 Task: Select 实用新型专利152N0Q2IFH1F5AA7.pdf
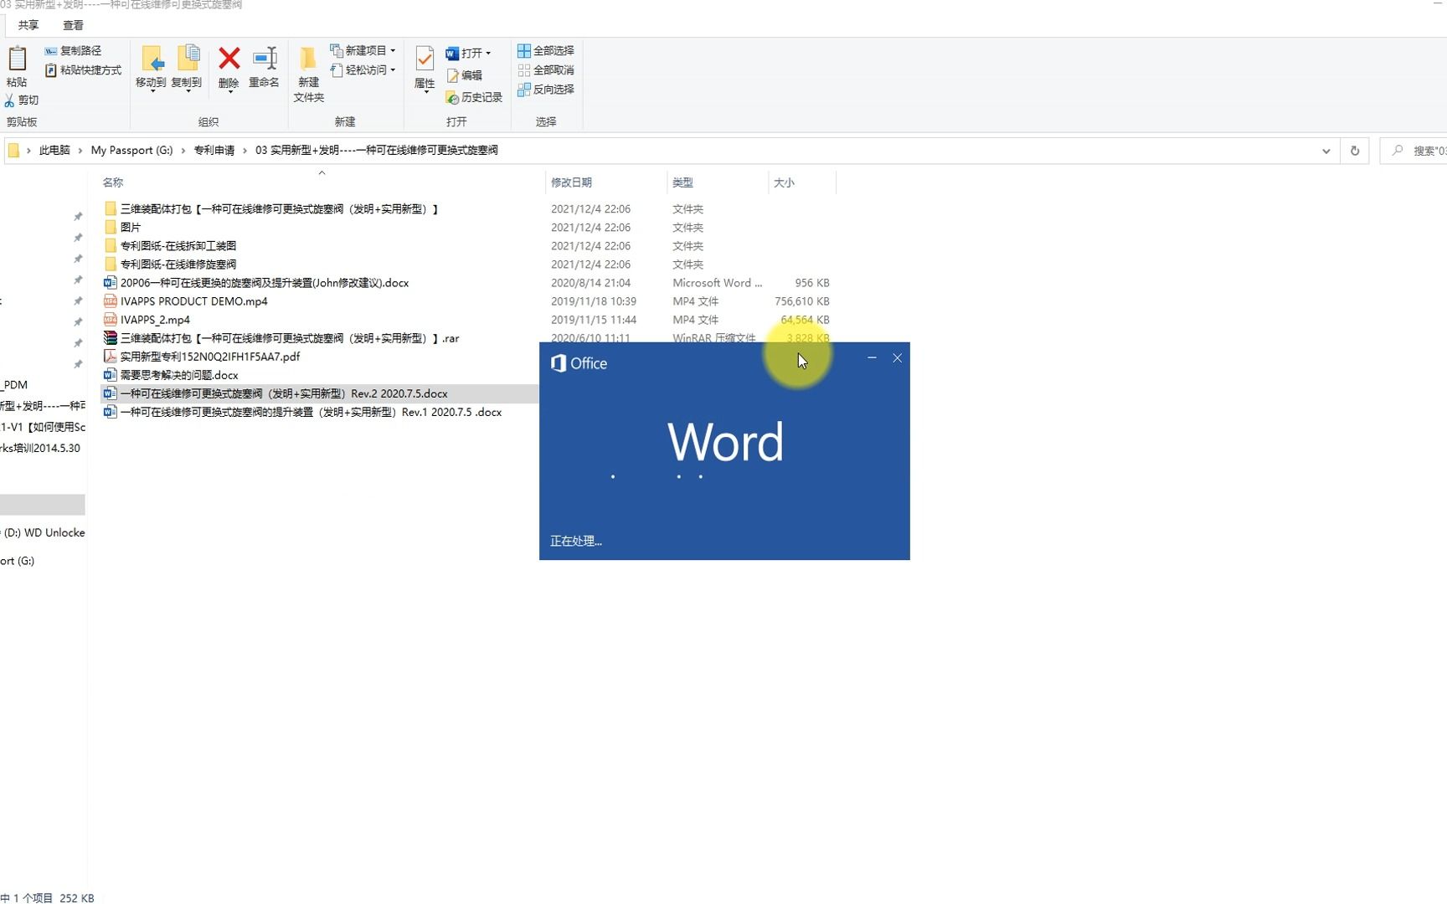[x=210, y=357]
